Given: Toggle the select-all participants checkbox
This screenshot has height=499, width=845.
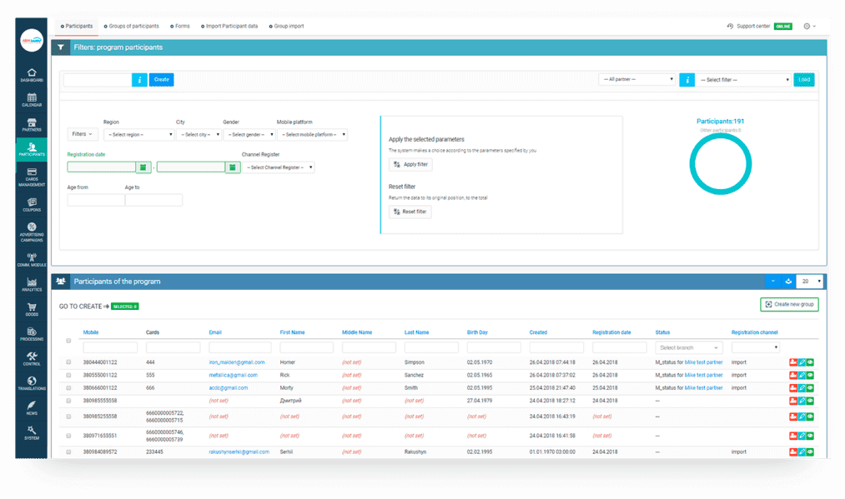Looking at the screenshot, I should pos(68,341).
